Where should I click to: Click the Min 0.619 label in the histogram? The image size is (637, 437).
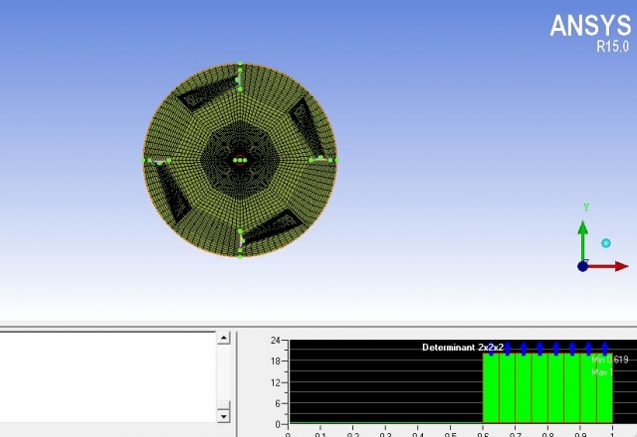click(609, 360)
